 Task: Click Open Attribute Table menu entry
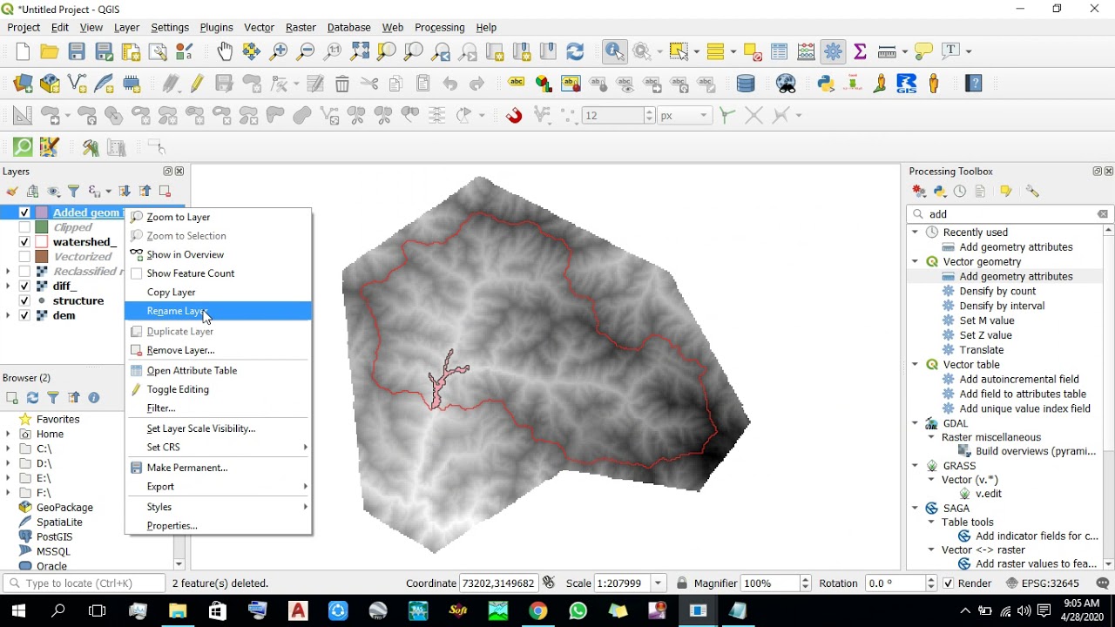tap(218, 370)
